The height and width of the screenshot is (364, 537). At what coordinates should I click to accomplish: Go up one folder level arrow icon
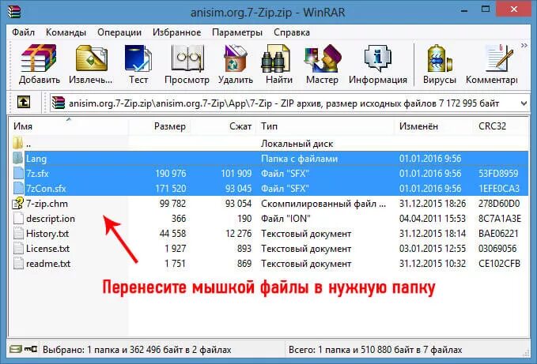23,102
